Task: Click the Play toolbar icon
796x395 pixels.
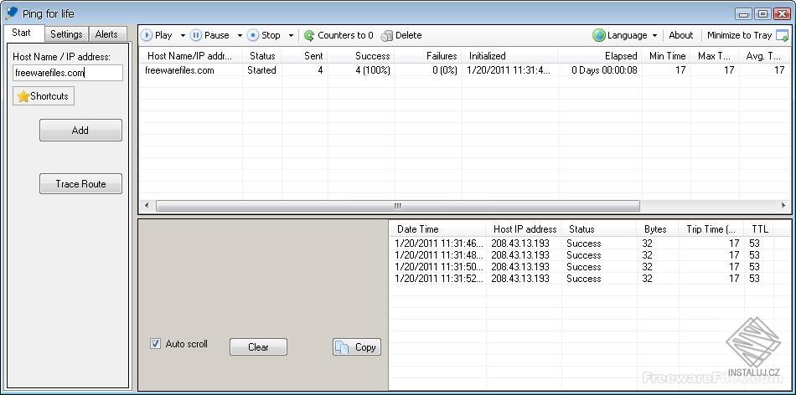Action: click(x=147, y=35)
